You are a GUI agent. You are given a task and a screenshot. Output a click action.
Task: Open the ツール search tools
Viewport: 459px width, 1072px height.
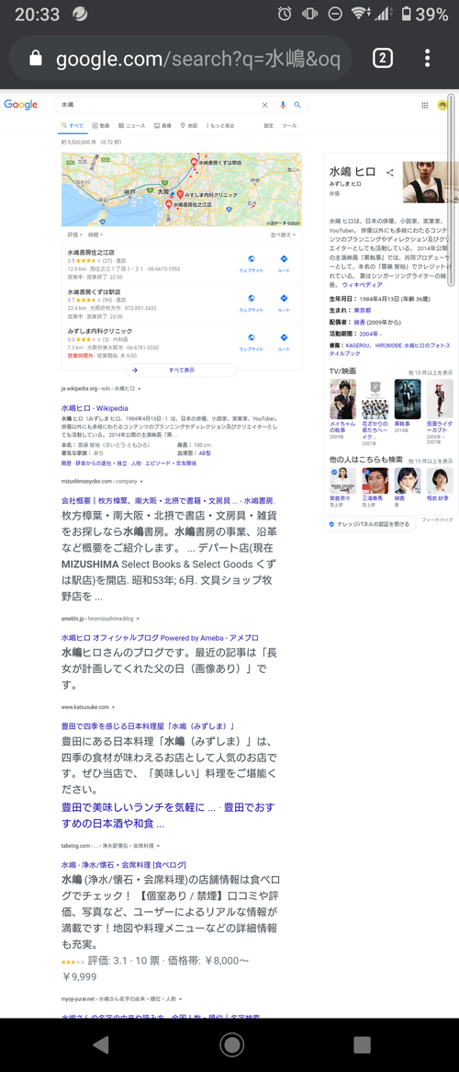(289, 126)
